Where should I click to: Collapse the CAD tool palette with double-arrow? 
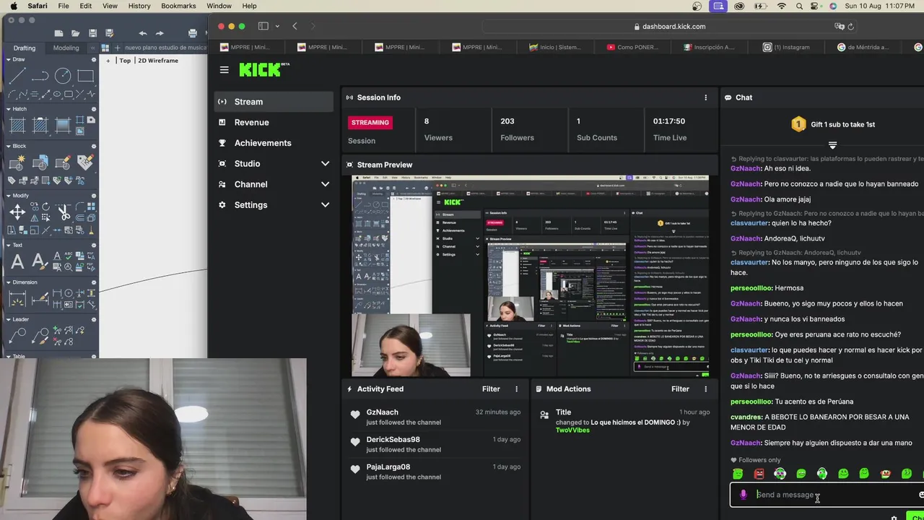click(x=92, y=48)
